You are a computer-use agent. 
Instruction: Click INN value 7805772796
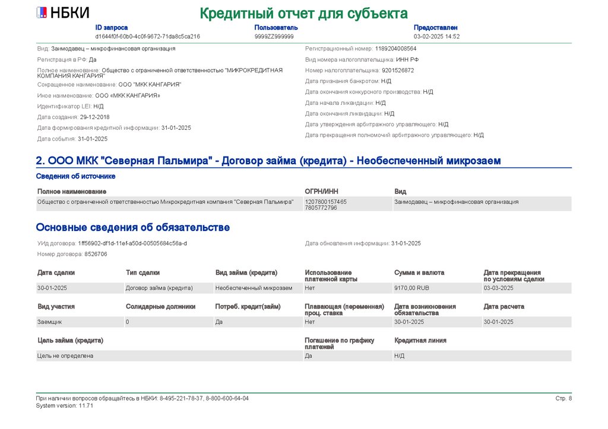[321, 208]
